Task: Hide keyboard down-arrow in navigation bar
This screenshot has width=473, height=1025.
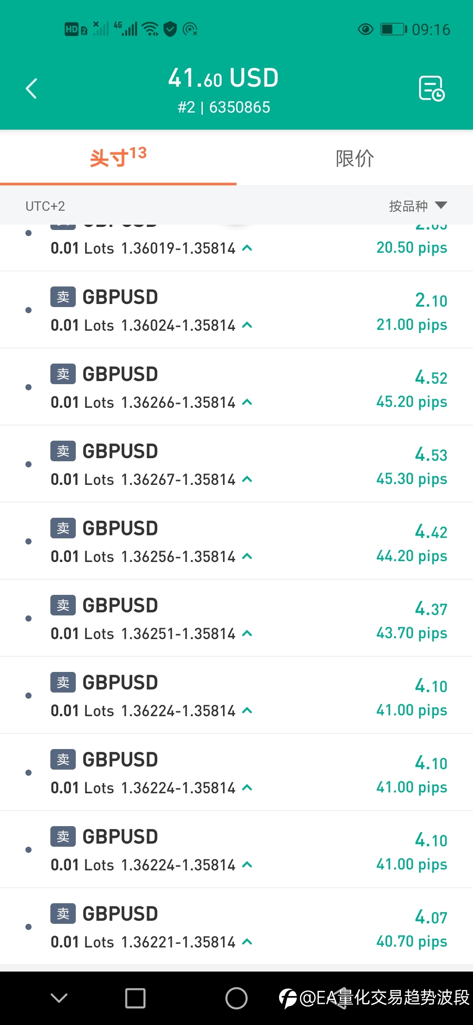Action: pyautogui.click(x=59, y=998)
